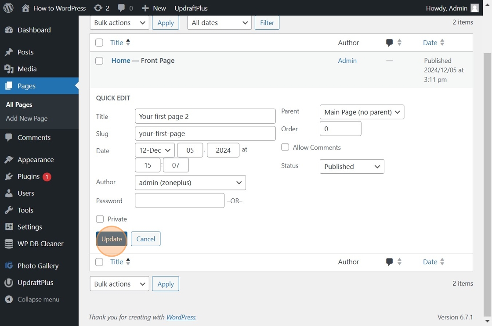Screen dimensions: 492x326
Task: Sort by comments icon in table header
Action: [x=389, y=43]
